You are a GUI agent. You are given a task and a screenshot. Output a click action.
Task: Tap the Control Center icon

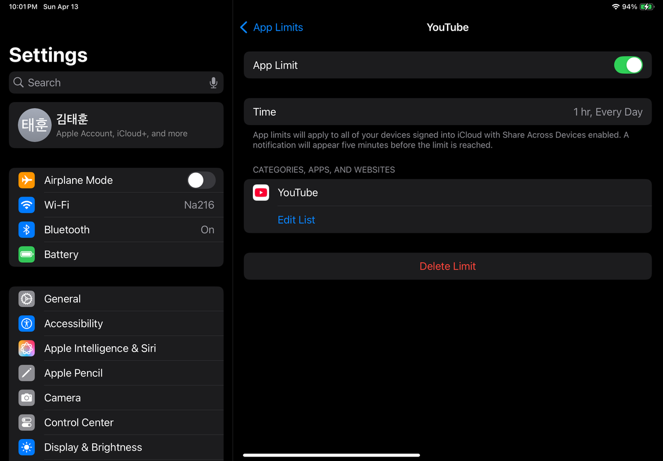tap(26, 422)
